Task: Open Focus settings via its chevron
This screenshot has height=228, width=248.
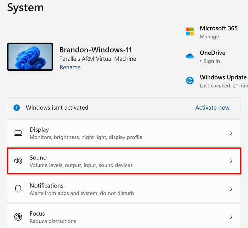Action: (x=231, y=217)
